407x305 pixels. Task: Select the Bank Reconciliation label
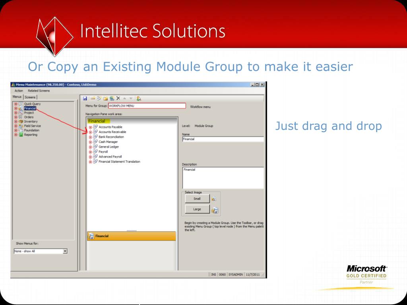[x=111, y=137]
